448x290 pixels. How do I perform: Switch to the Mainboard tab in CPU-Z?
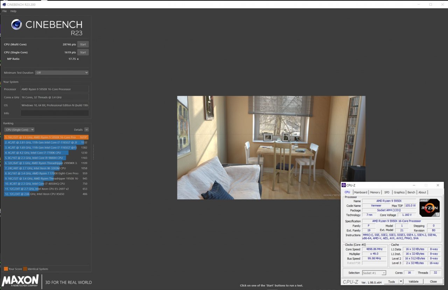(360, 192)
